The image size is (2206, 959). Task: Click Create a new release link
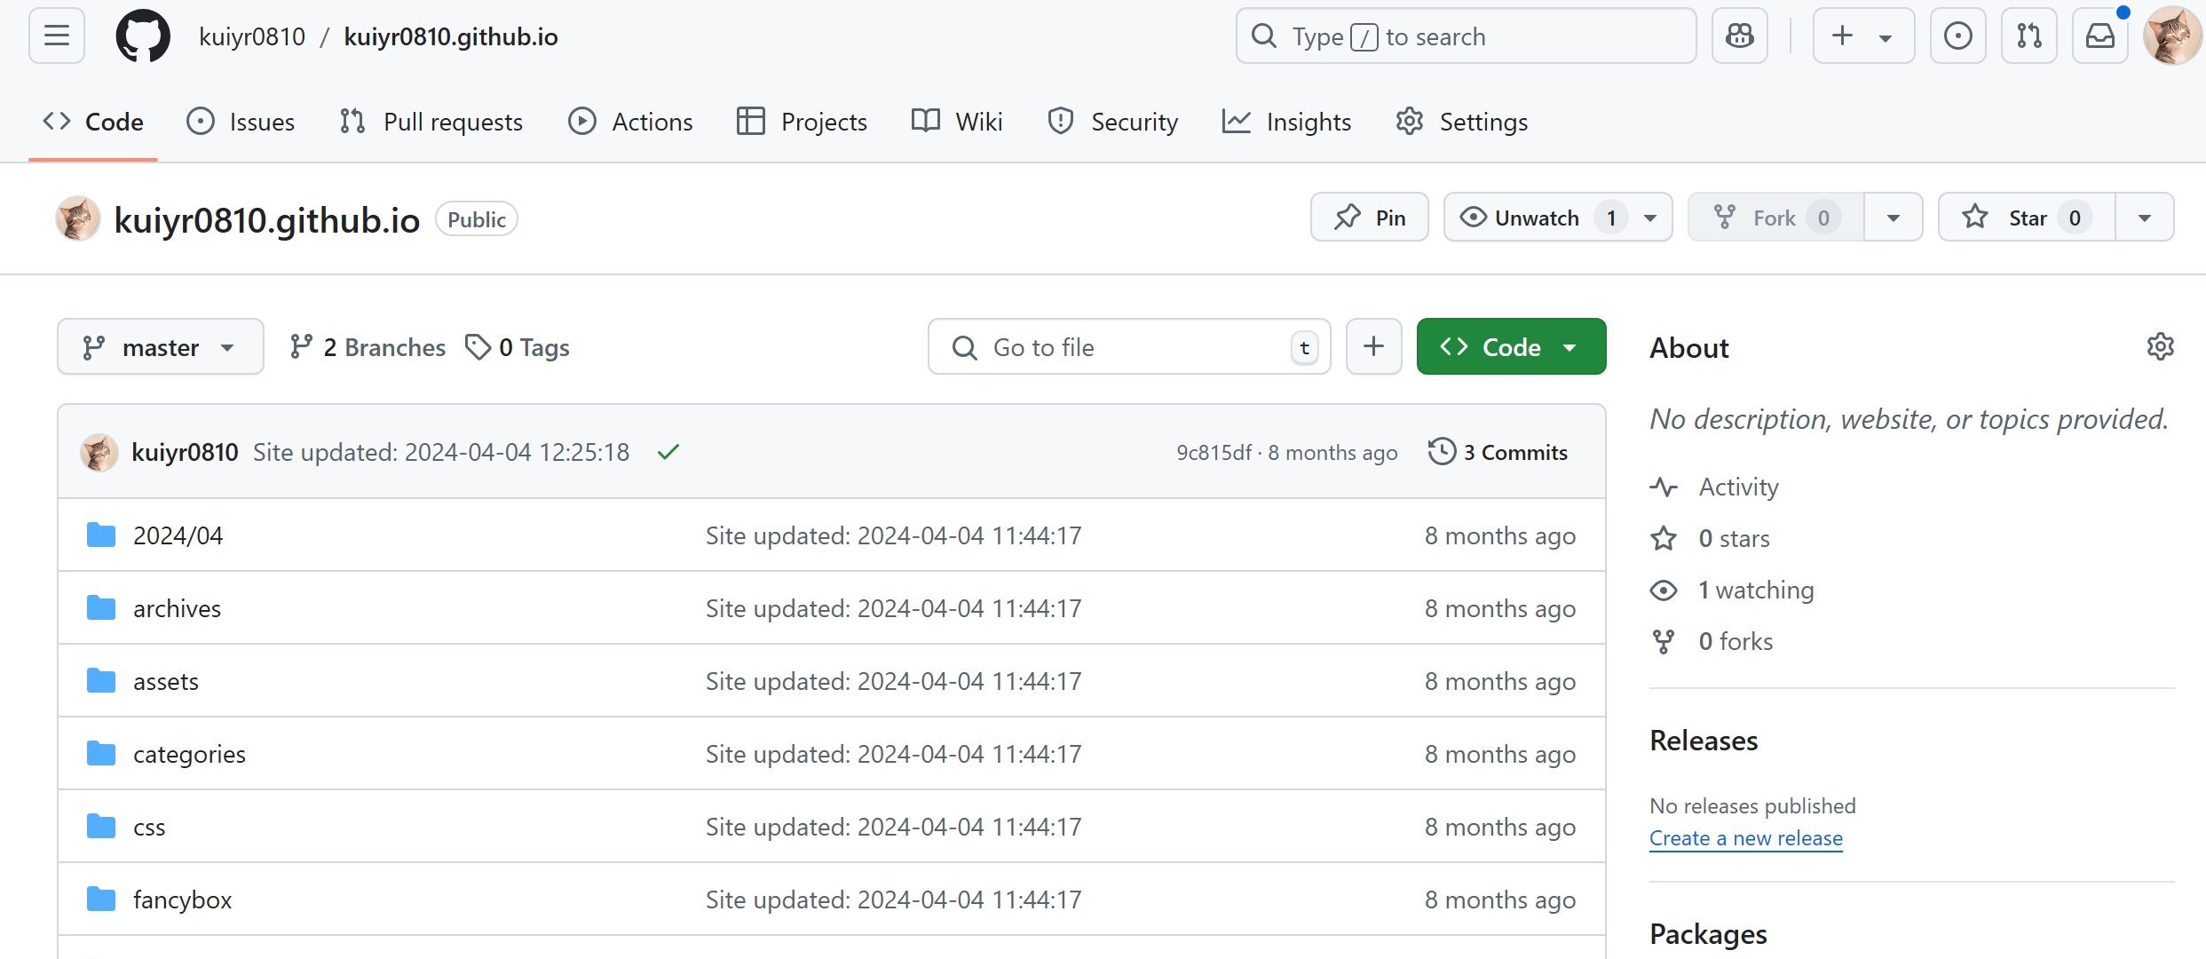point(1745,838)
